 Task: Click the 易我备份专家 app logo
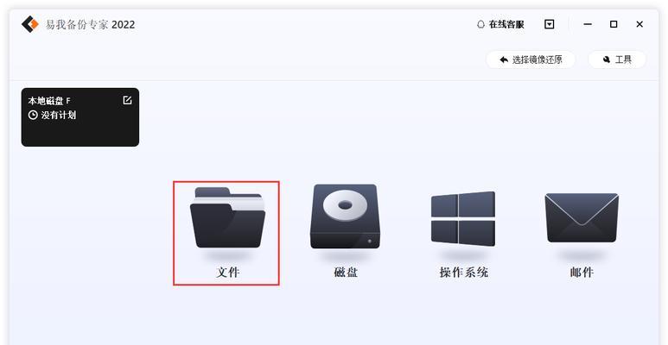pos(30,24)
